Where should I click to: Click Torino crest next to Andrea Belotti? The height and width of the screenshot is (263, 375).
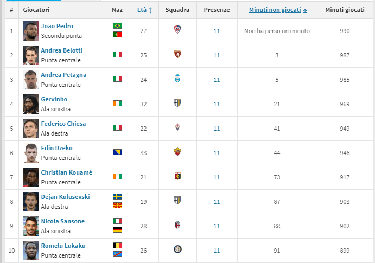coord(177,54)
